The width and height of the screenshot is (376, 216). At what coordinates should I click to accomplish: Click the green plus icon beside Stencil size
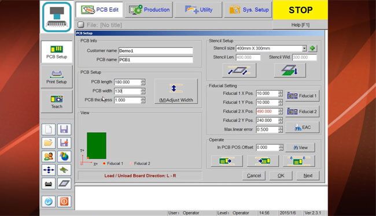(x=312, y=49)
